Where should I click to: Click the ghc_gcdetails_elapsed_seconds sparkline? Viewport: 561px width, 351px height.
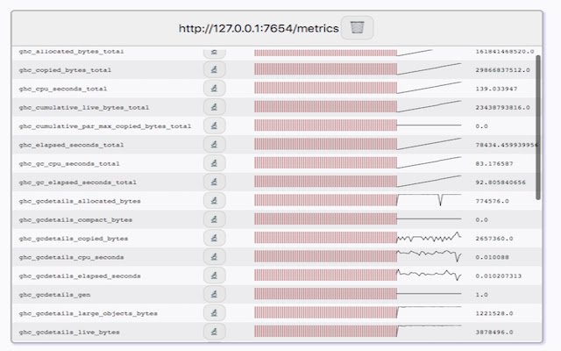(x=429, y=275)
